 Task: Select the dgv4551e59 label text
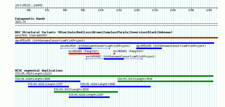coord(50,41)
